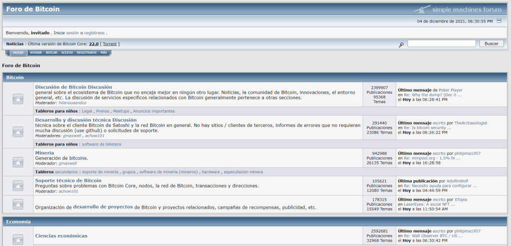This screenshot has height=246, width=511.
Task: View gmaxwell under Desarrollo y discusión técnica
Action: point(73,135)
